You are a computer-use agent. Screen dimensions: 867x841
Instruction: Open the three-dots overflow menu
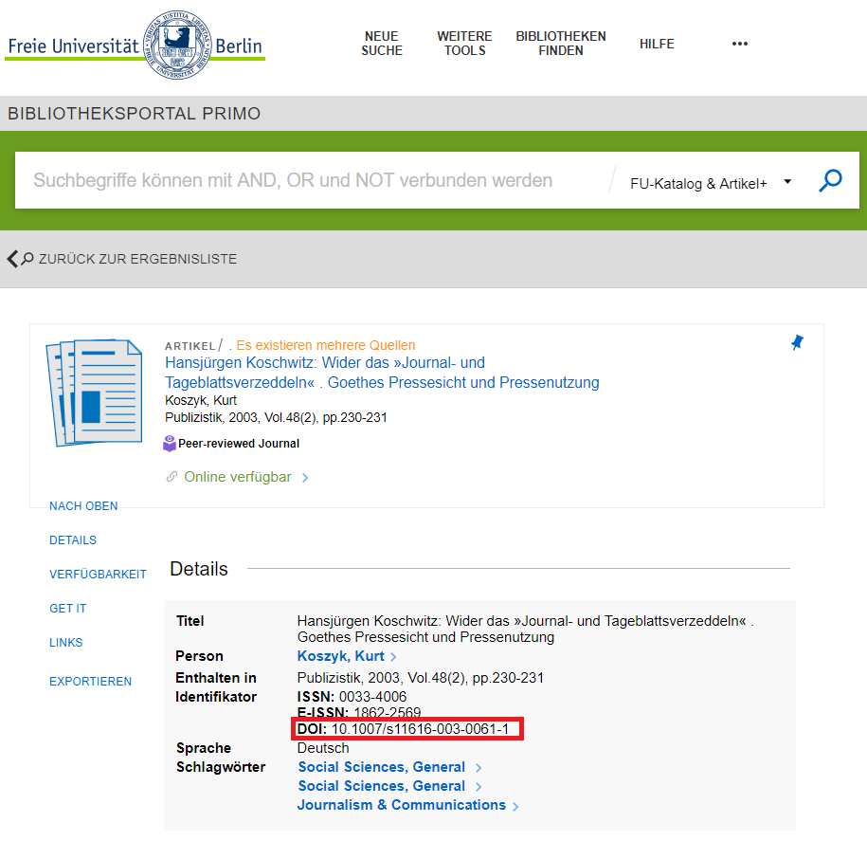point(740,44)
